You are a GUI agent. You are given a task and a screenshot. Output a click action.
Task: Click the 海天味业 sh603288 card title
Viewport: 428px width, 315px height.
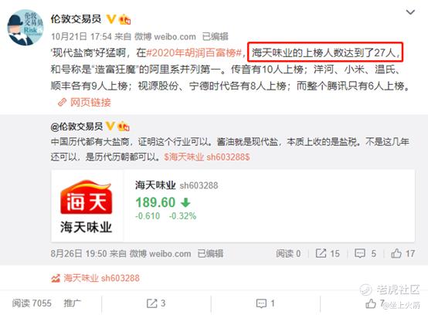[177, 185]
